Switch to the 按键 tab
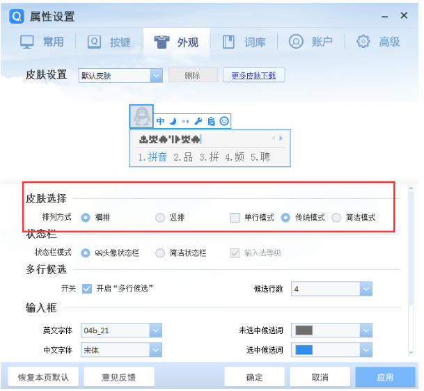Image resolution: width=424 pixels, height=391 pixels. pyautogui.click(x=109, y=42)
